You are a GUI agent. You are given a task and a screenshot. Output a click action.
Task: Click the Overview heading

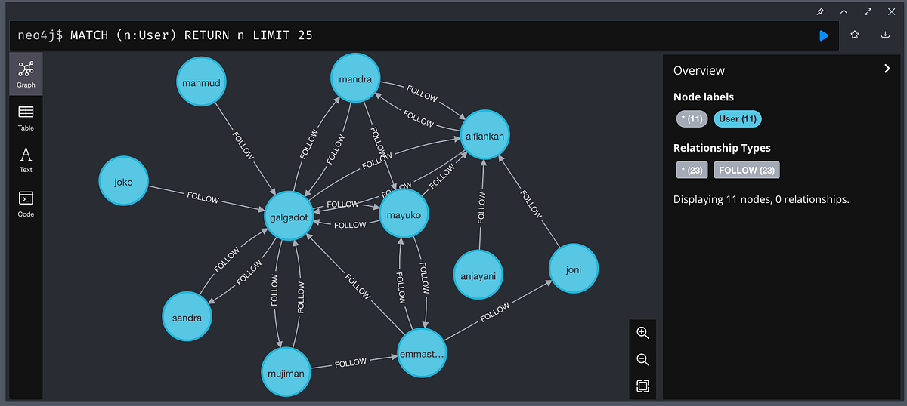point(699,70)
